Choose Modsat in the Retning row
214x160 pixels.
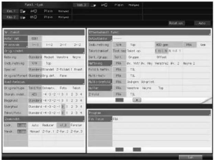point(49,57)
